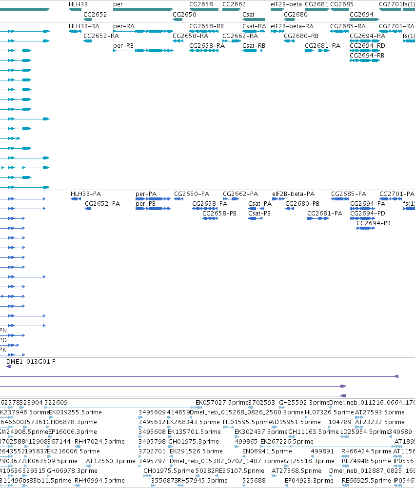415x488 pixels.
Task: Click the CG2680-RB transcript label
Action: pos(301,36)
